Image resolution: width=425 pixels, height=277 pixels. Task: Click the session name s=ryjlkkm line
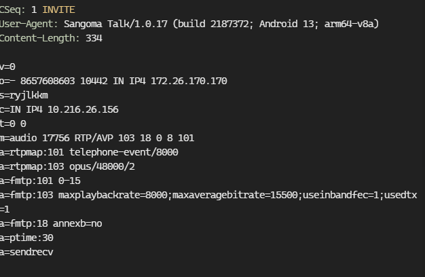pos(24,96)
